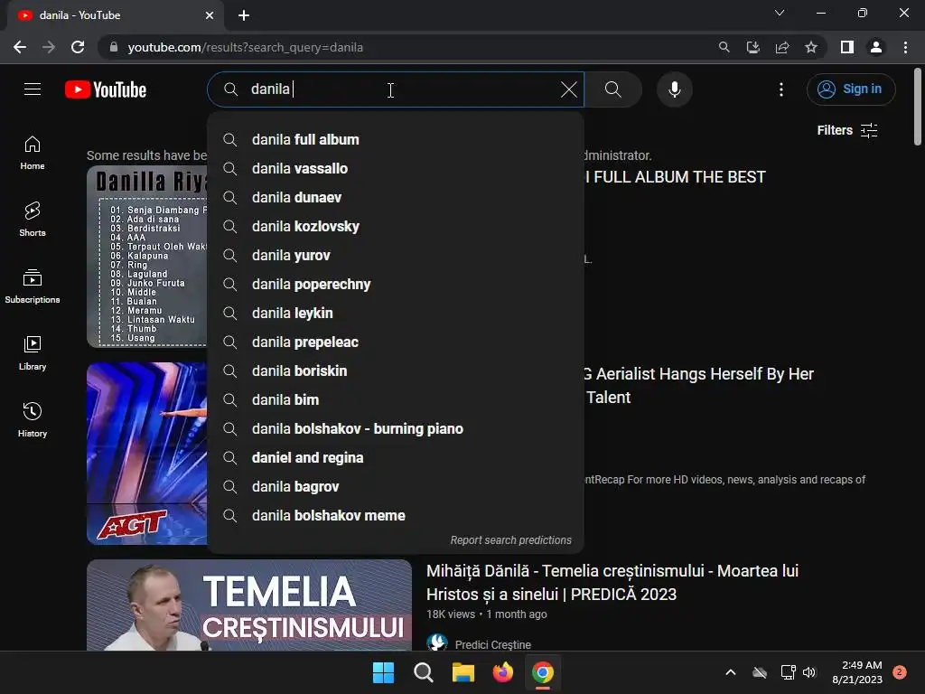Open History in the sidebar
This screenshot has width=925, height=694.
(x=33, y=419)
